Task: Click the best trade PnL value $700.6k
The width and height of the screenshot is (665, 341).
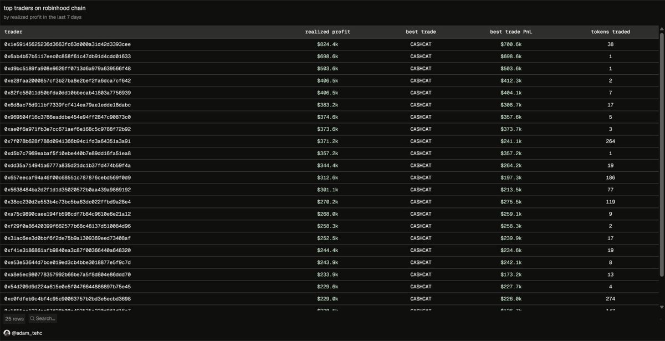Action: [510, 44]
